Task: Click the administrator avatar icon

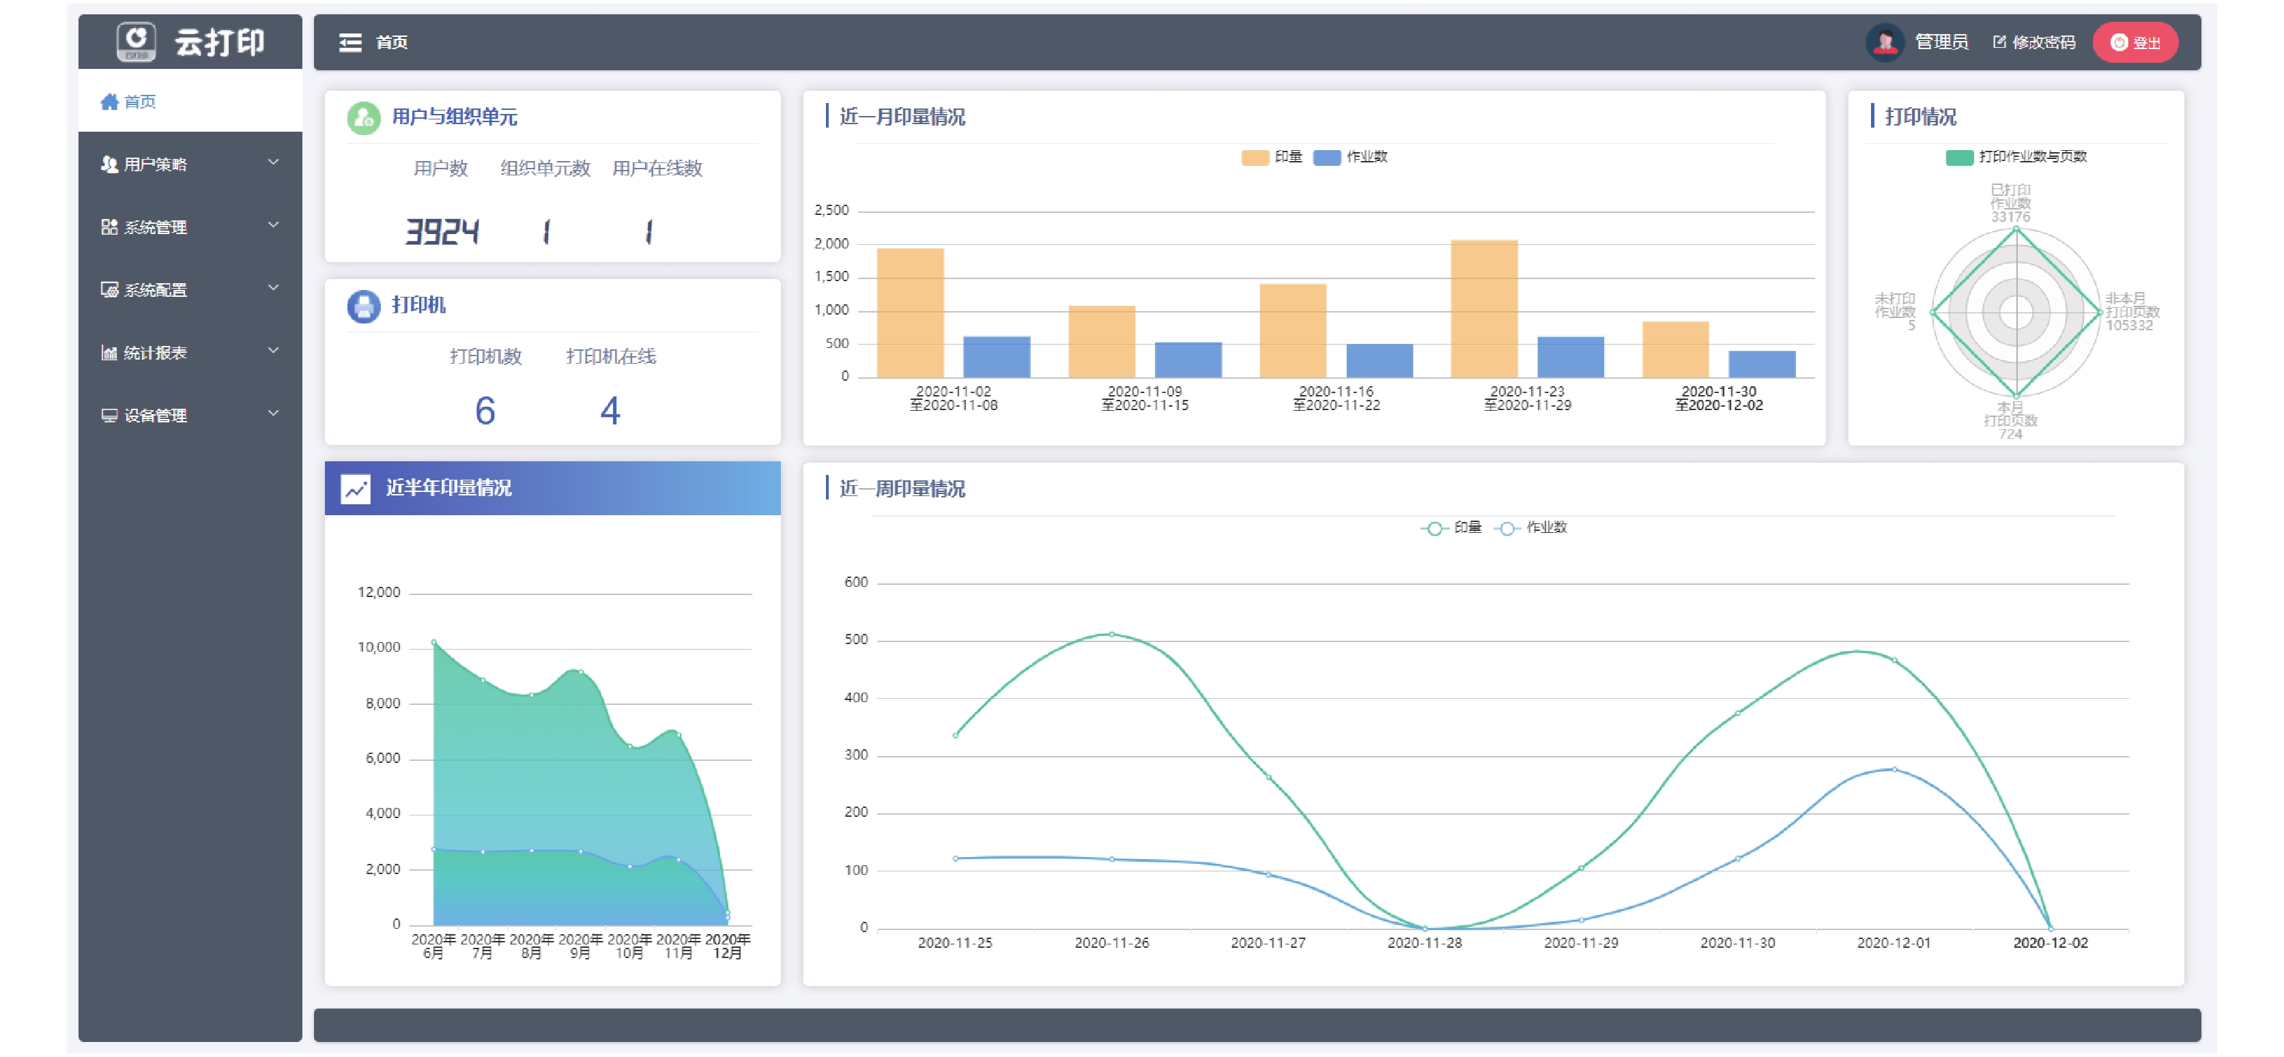Action: [1884, 42]
